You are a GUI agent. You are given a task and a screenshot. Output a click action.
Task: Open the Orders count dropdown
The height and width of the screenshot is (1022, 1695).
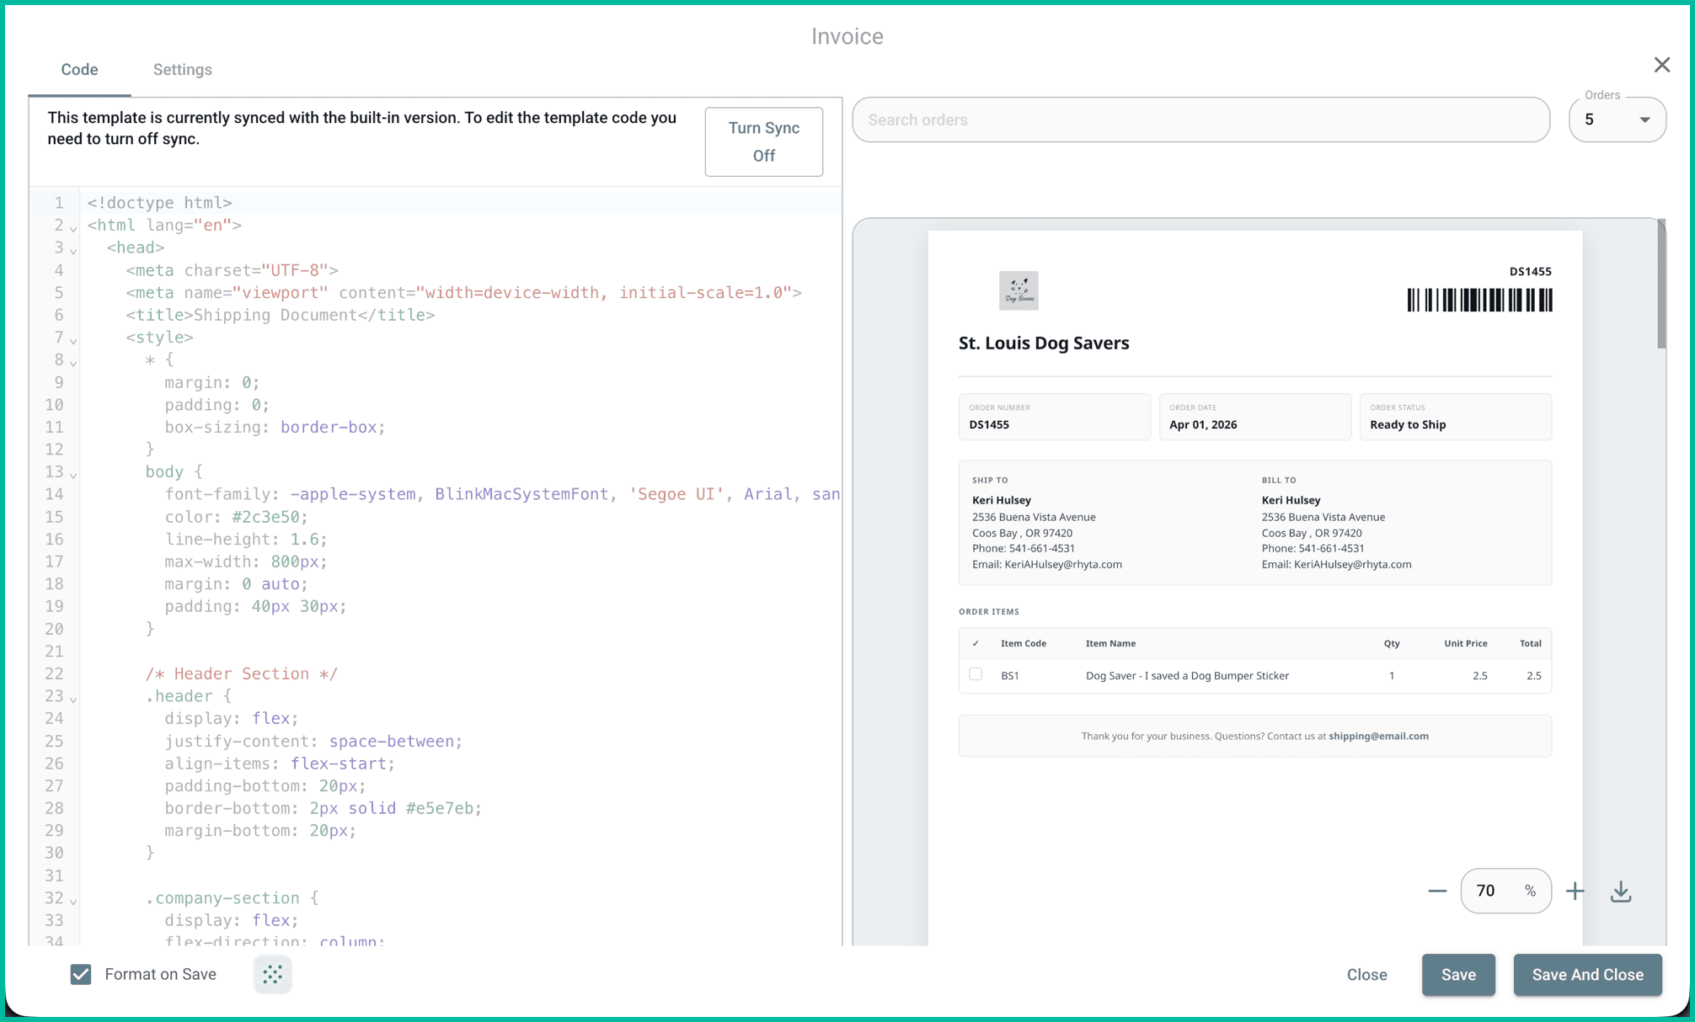[x=1643, y=120]
